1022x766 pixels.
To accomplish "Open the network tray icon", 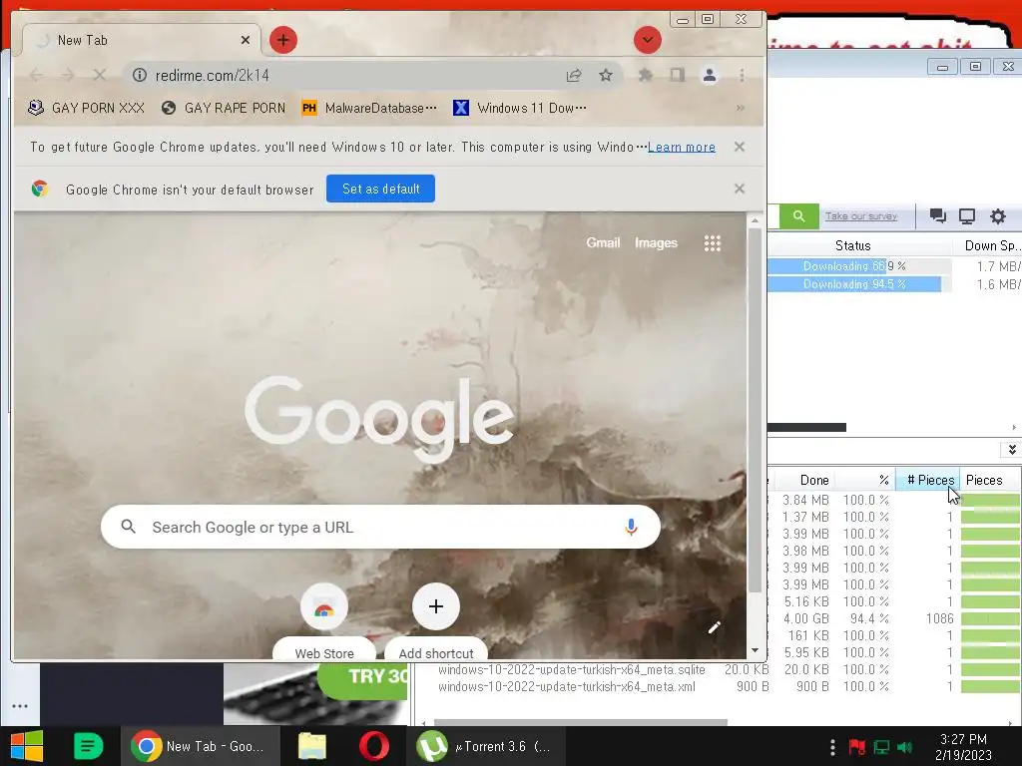I will coord(882,747).
